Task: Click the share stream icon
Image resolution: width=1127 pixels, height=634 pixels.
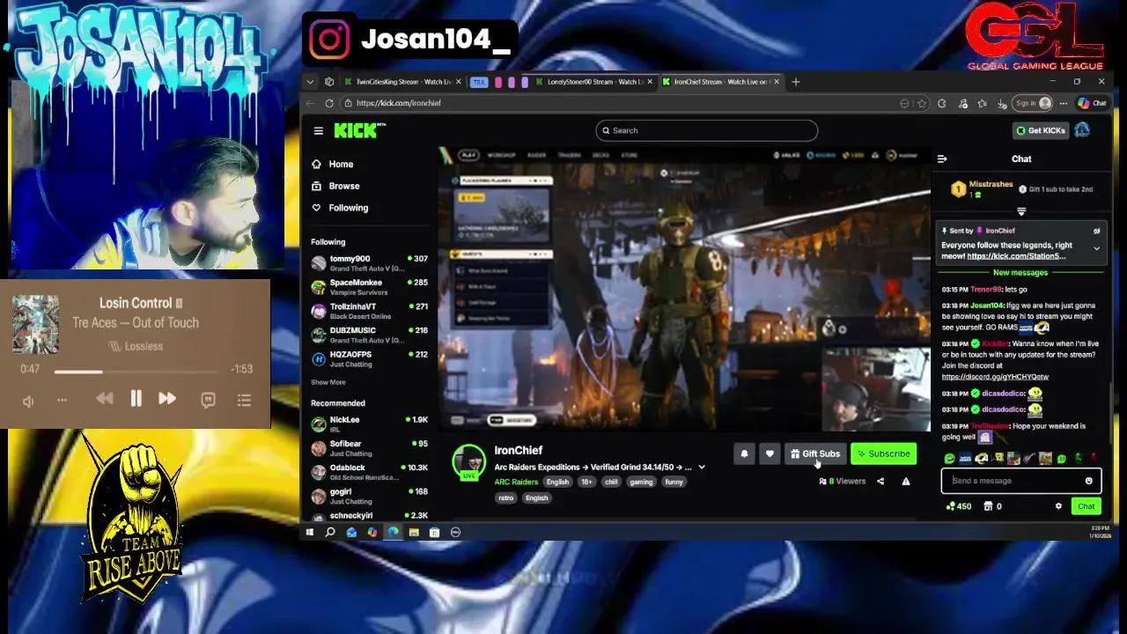Action: point(880,482)
